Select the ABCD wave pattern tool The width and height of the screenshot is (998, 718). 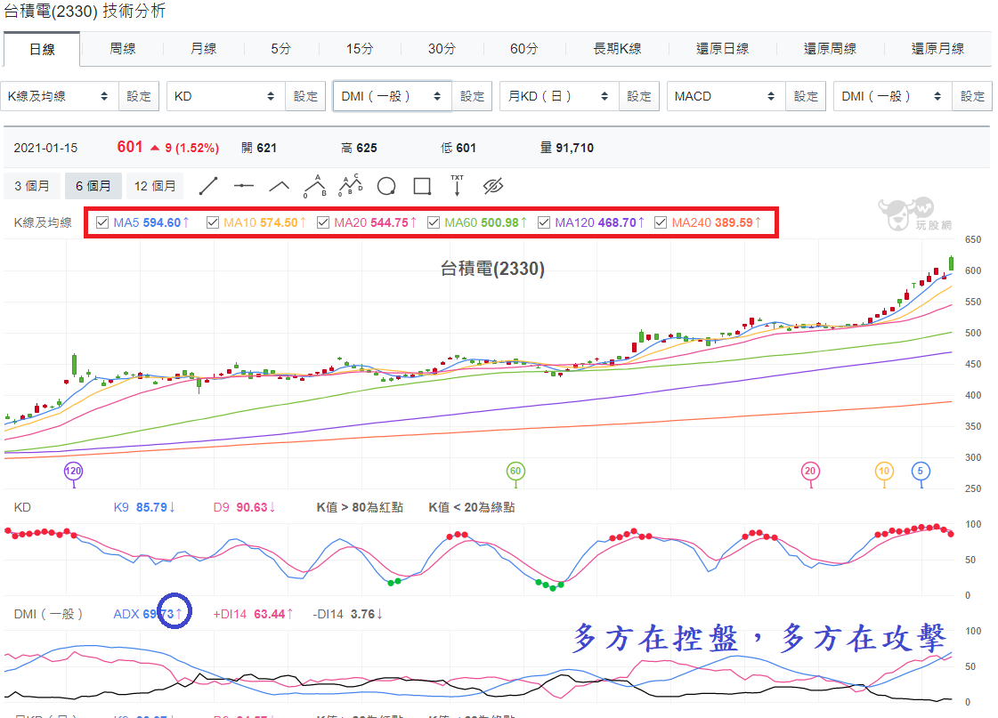pos(350,186)
